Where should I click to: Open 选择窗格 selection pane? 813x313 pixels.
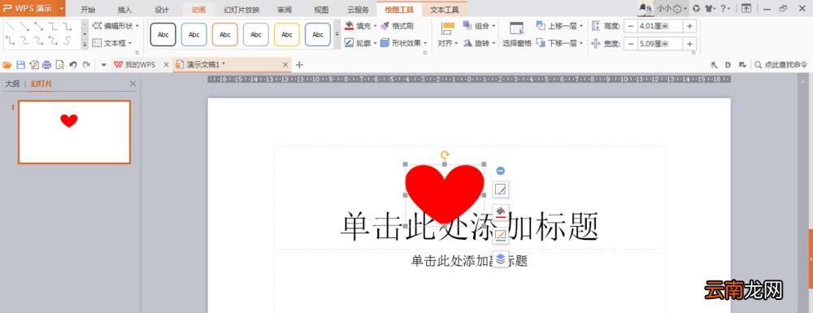(517, 35)
